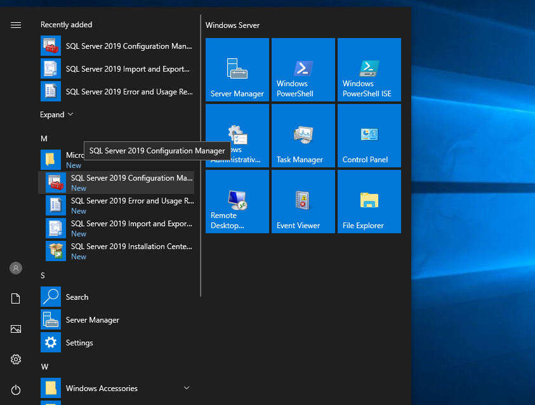This screenshot has width=535, height=405.
Task: Open SQL Server 2019 Import and Export in Recently added
Action: point(117,69)
